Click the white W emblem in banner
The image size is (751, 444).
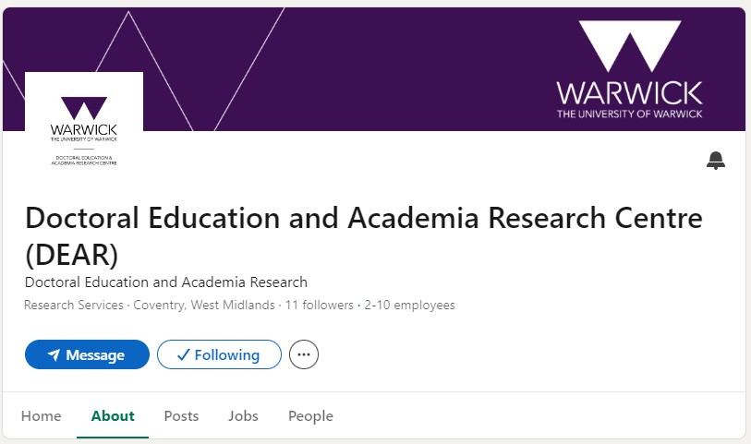(628, 48)
